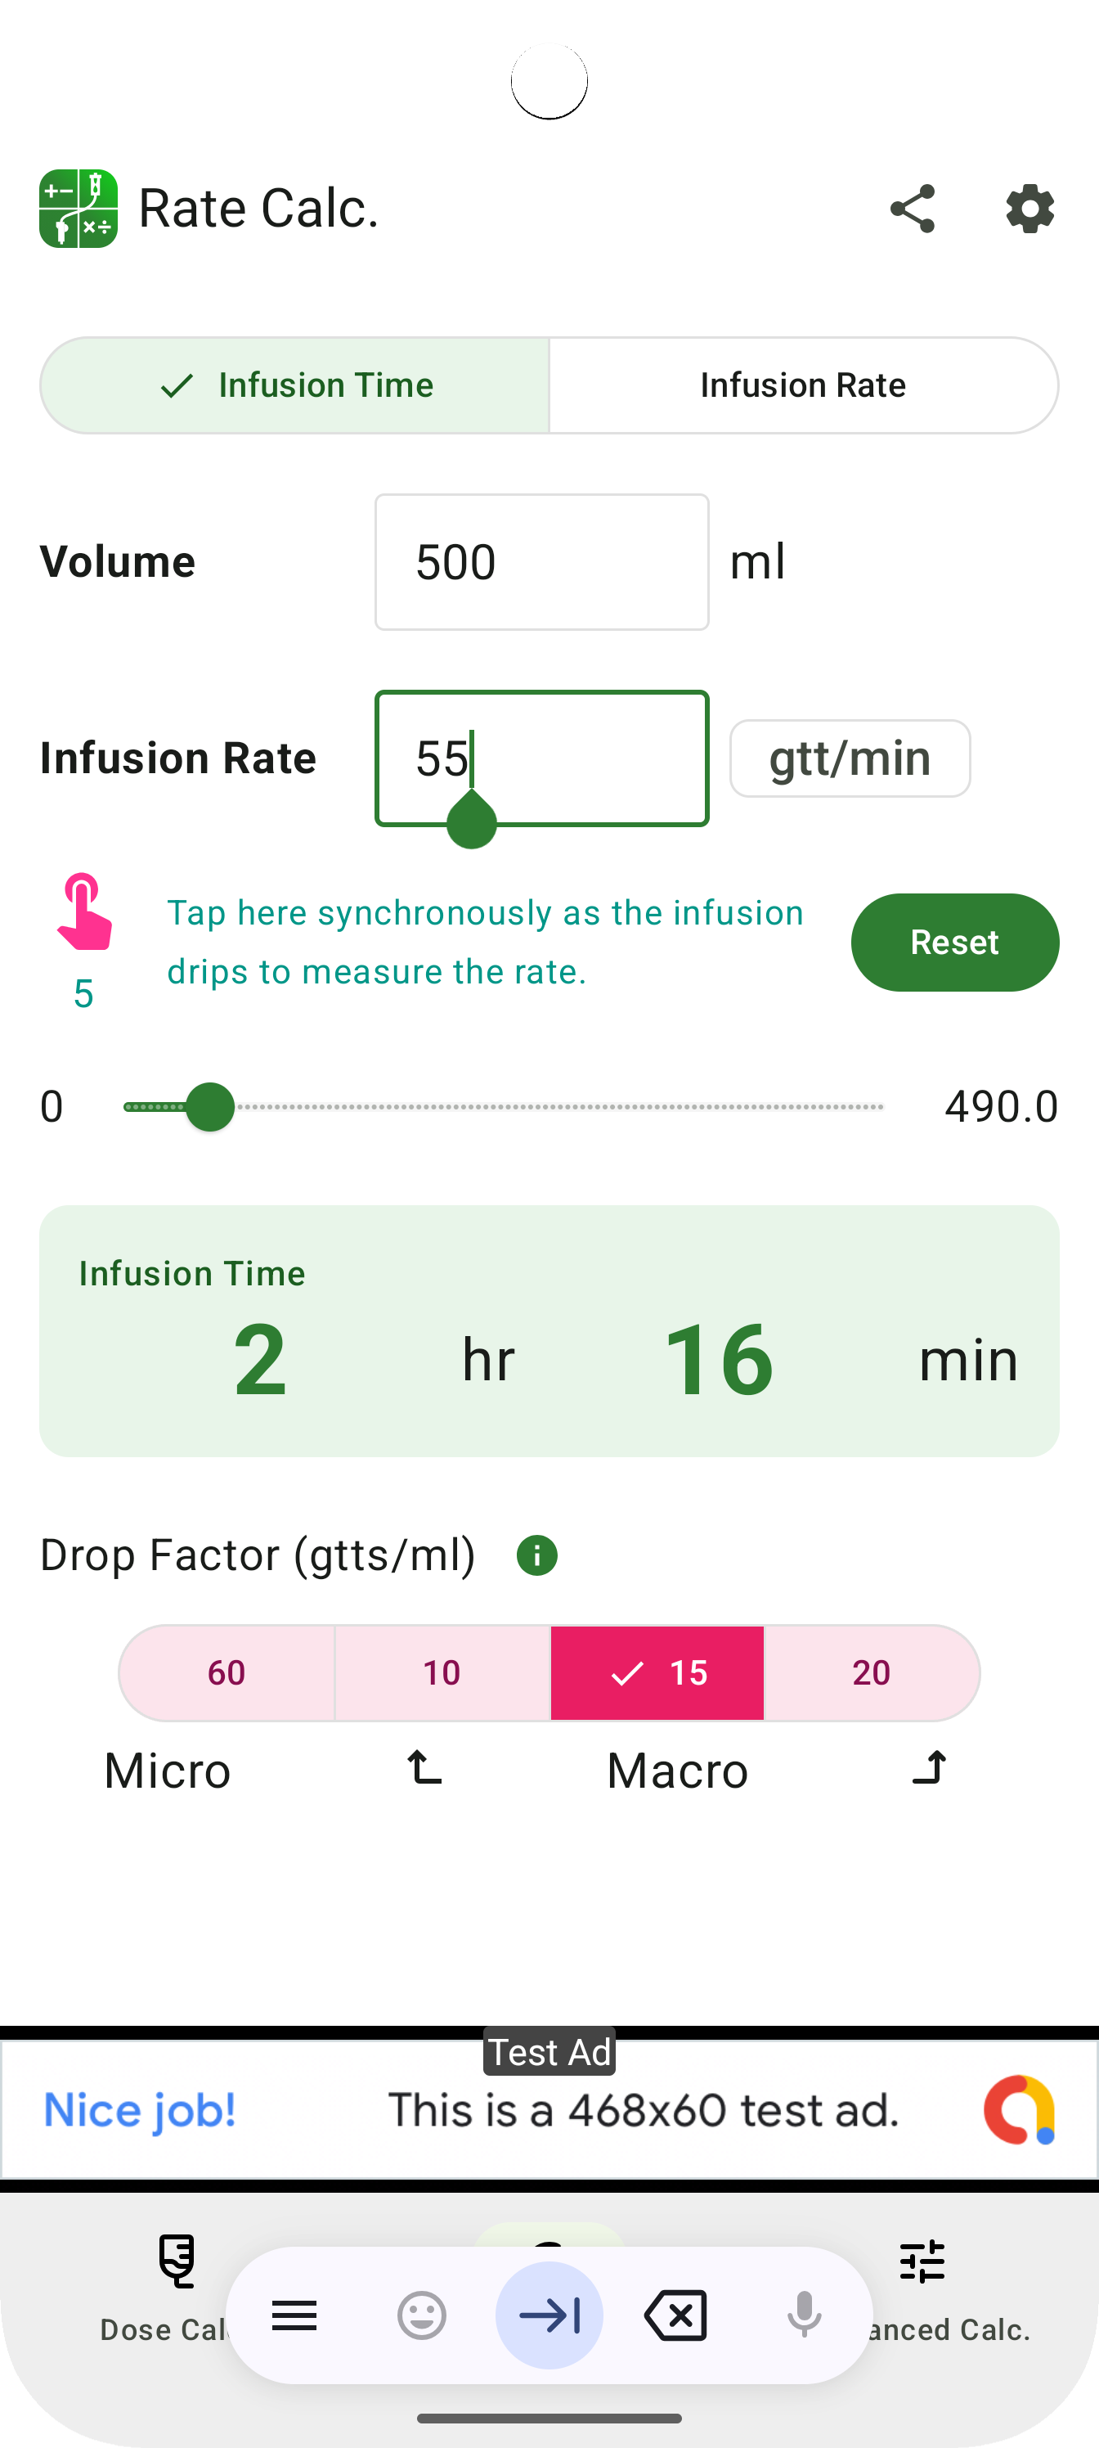1099x2448 pixels.
Task: Tap the share icon
Action: coord(912,209)
